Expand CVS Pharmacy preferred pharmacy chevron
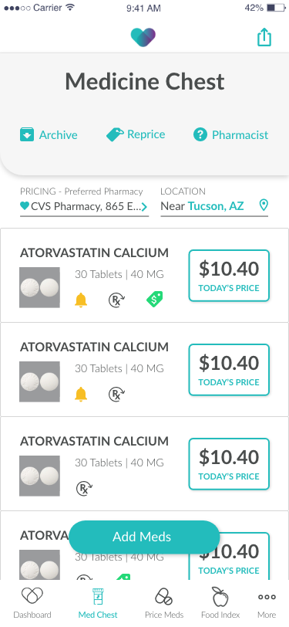The height and width of the screenshot is (627, 289). tap(144, 207)
